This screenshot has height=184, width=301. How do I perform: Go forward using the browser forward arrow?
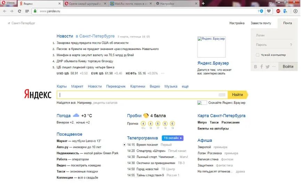click(x=12, y=11)
